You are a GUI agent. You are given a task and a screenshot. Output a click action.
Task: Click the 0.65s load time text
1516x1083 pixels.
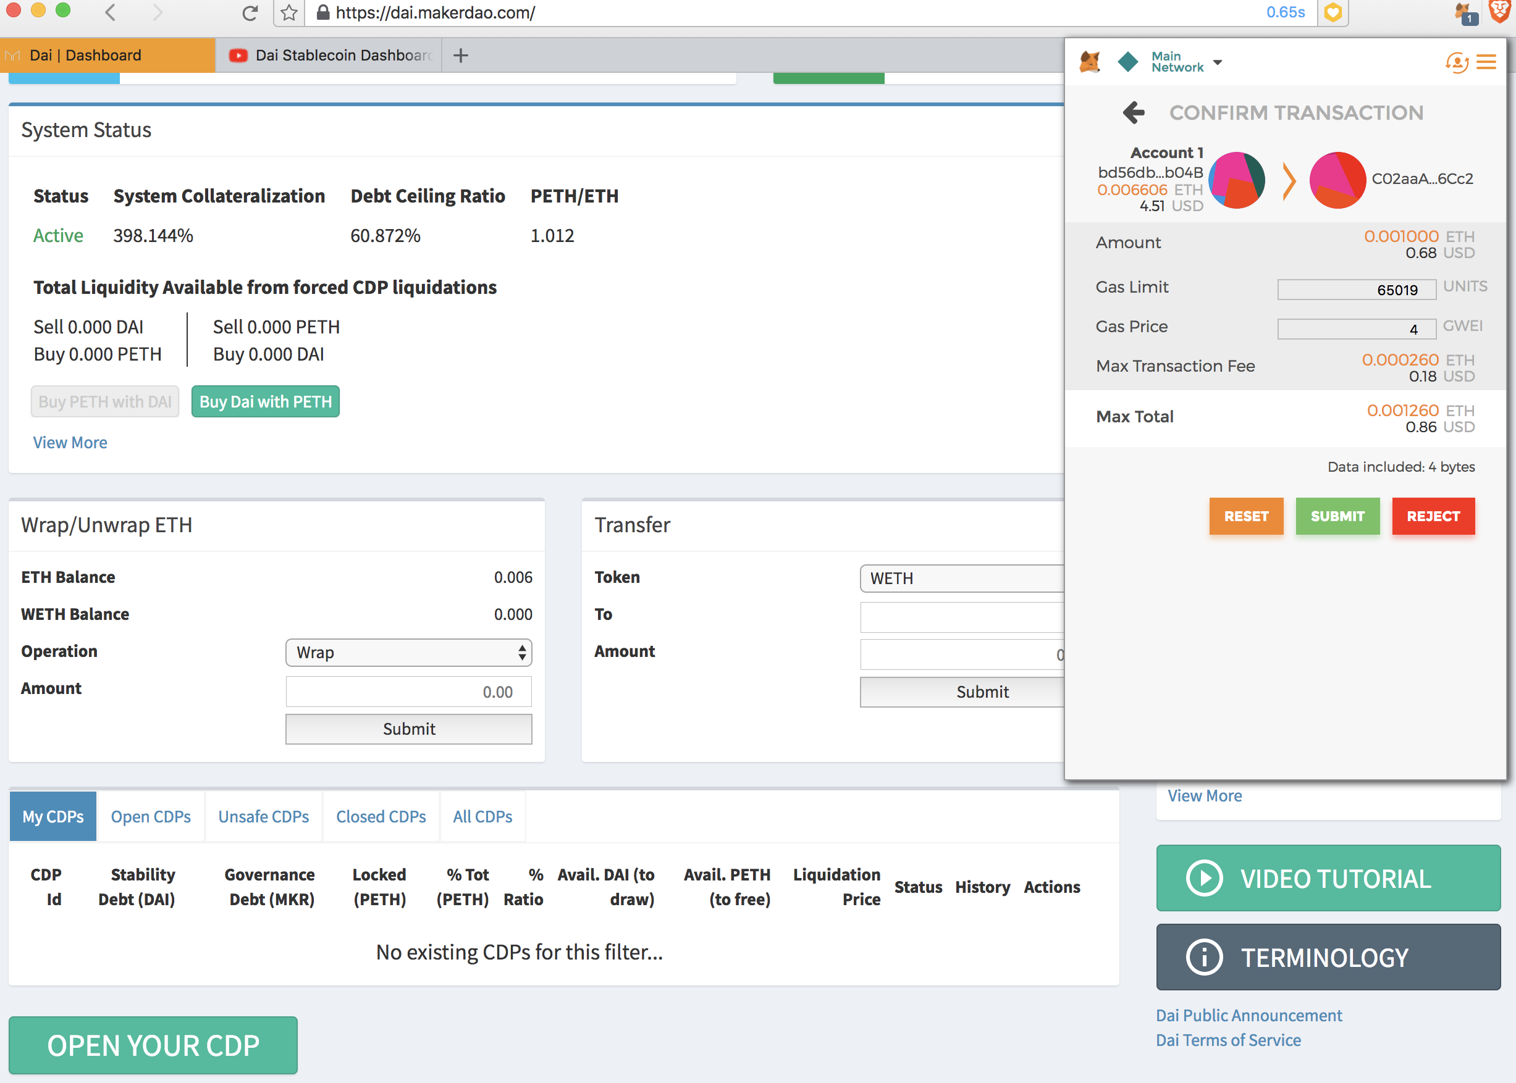click(1285, 13)
